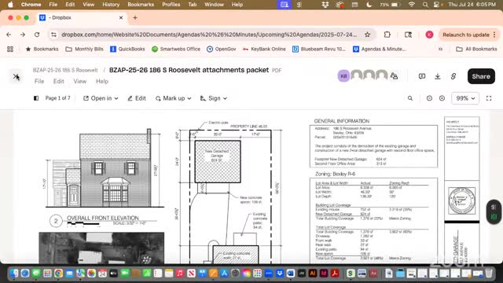Click the aerial photo thumbnail on the page
503x283 pixels.
click(101, 248)
